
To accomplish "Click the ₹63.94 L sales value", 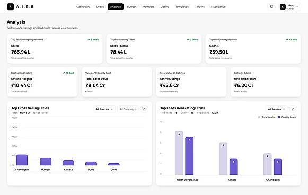I will point(21,52).
